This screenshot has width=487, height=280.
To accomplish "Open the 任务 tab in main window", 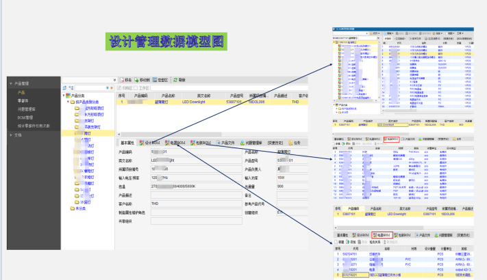I will point(295,143).
